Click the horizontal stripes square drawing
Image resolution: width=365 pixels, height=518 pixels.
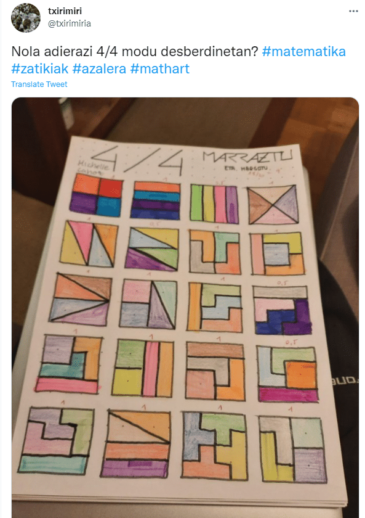pos(156,200)
